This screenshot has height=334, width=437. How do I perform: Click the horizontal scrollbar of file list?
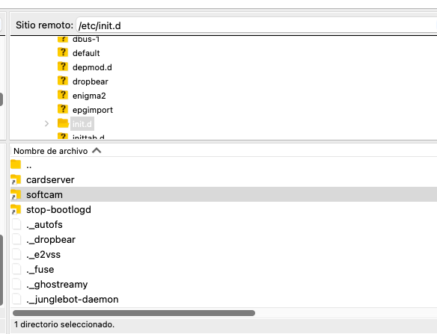(134, 313)
